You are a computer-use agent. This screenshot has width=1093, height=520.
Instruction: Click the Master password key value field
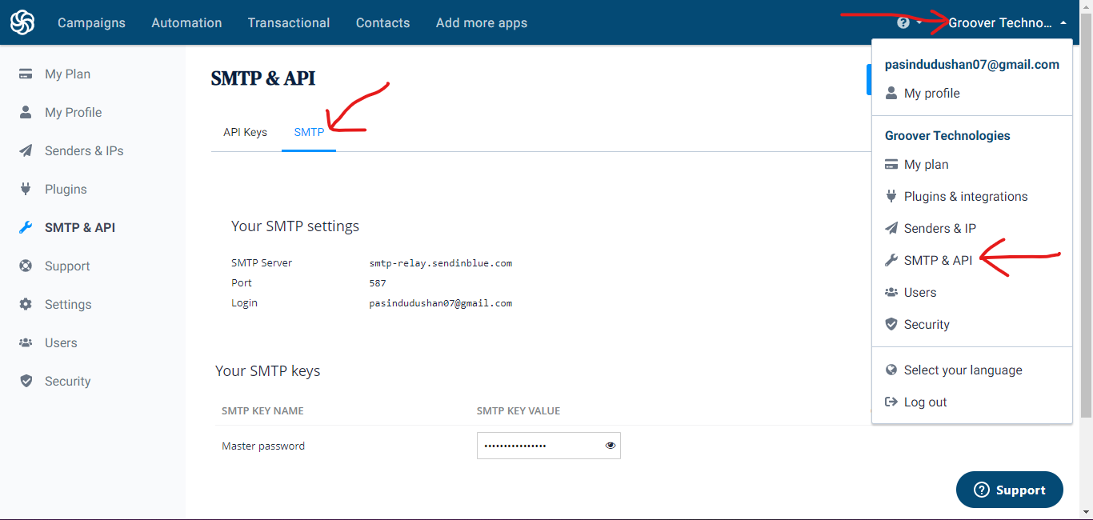tap(549, 446)
